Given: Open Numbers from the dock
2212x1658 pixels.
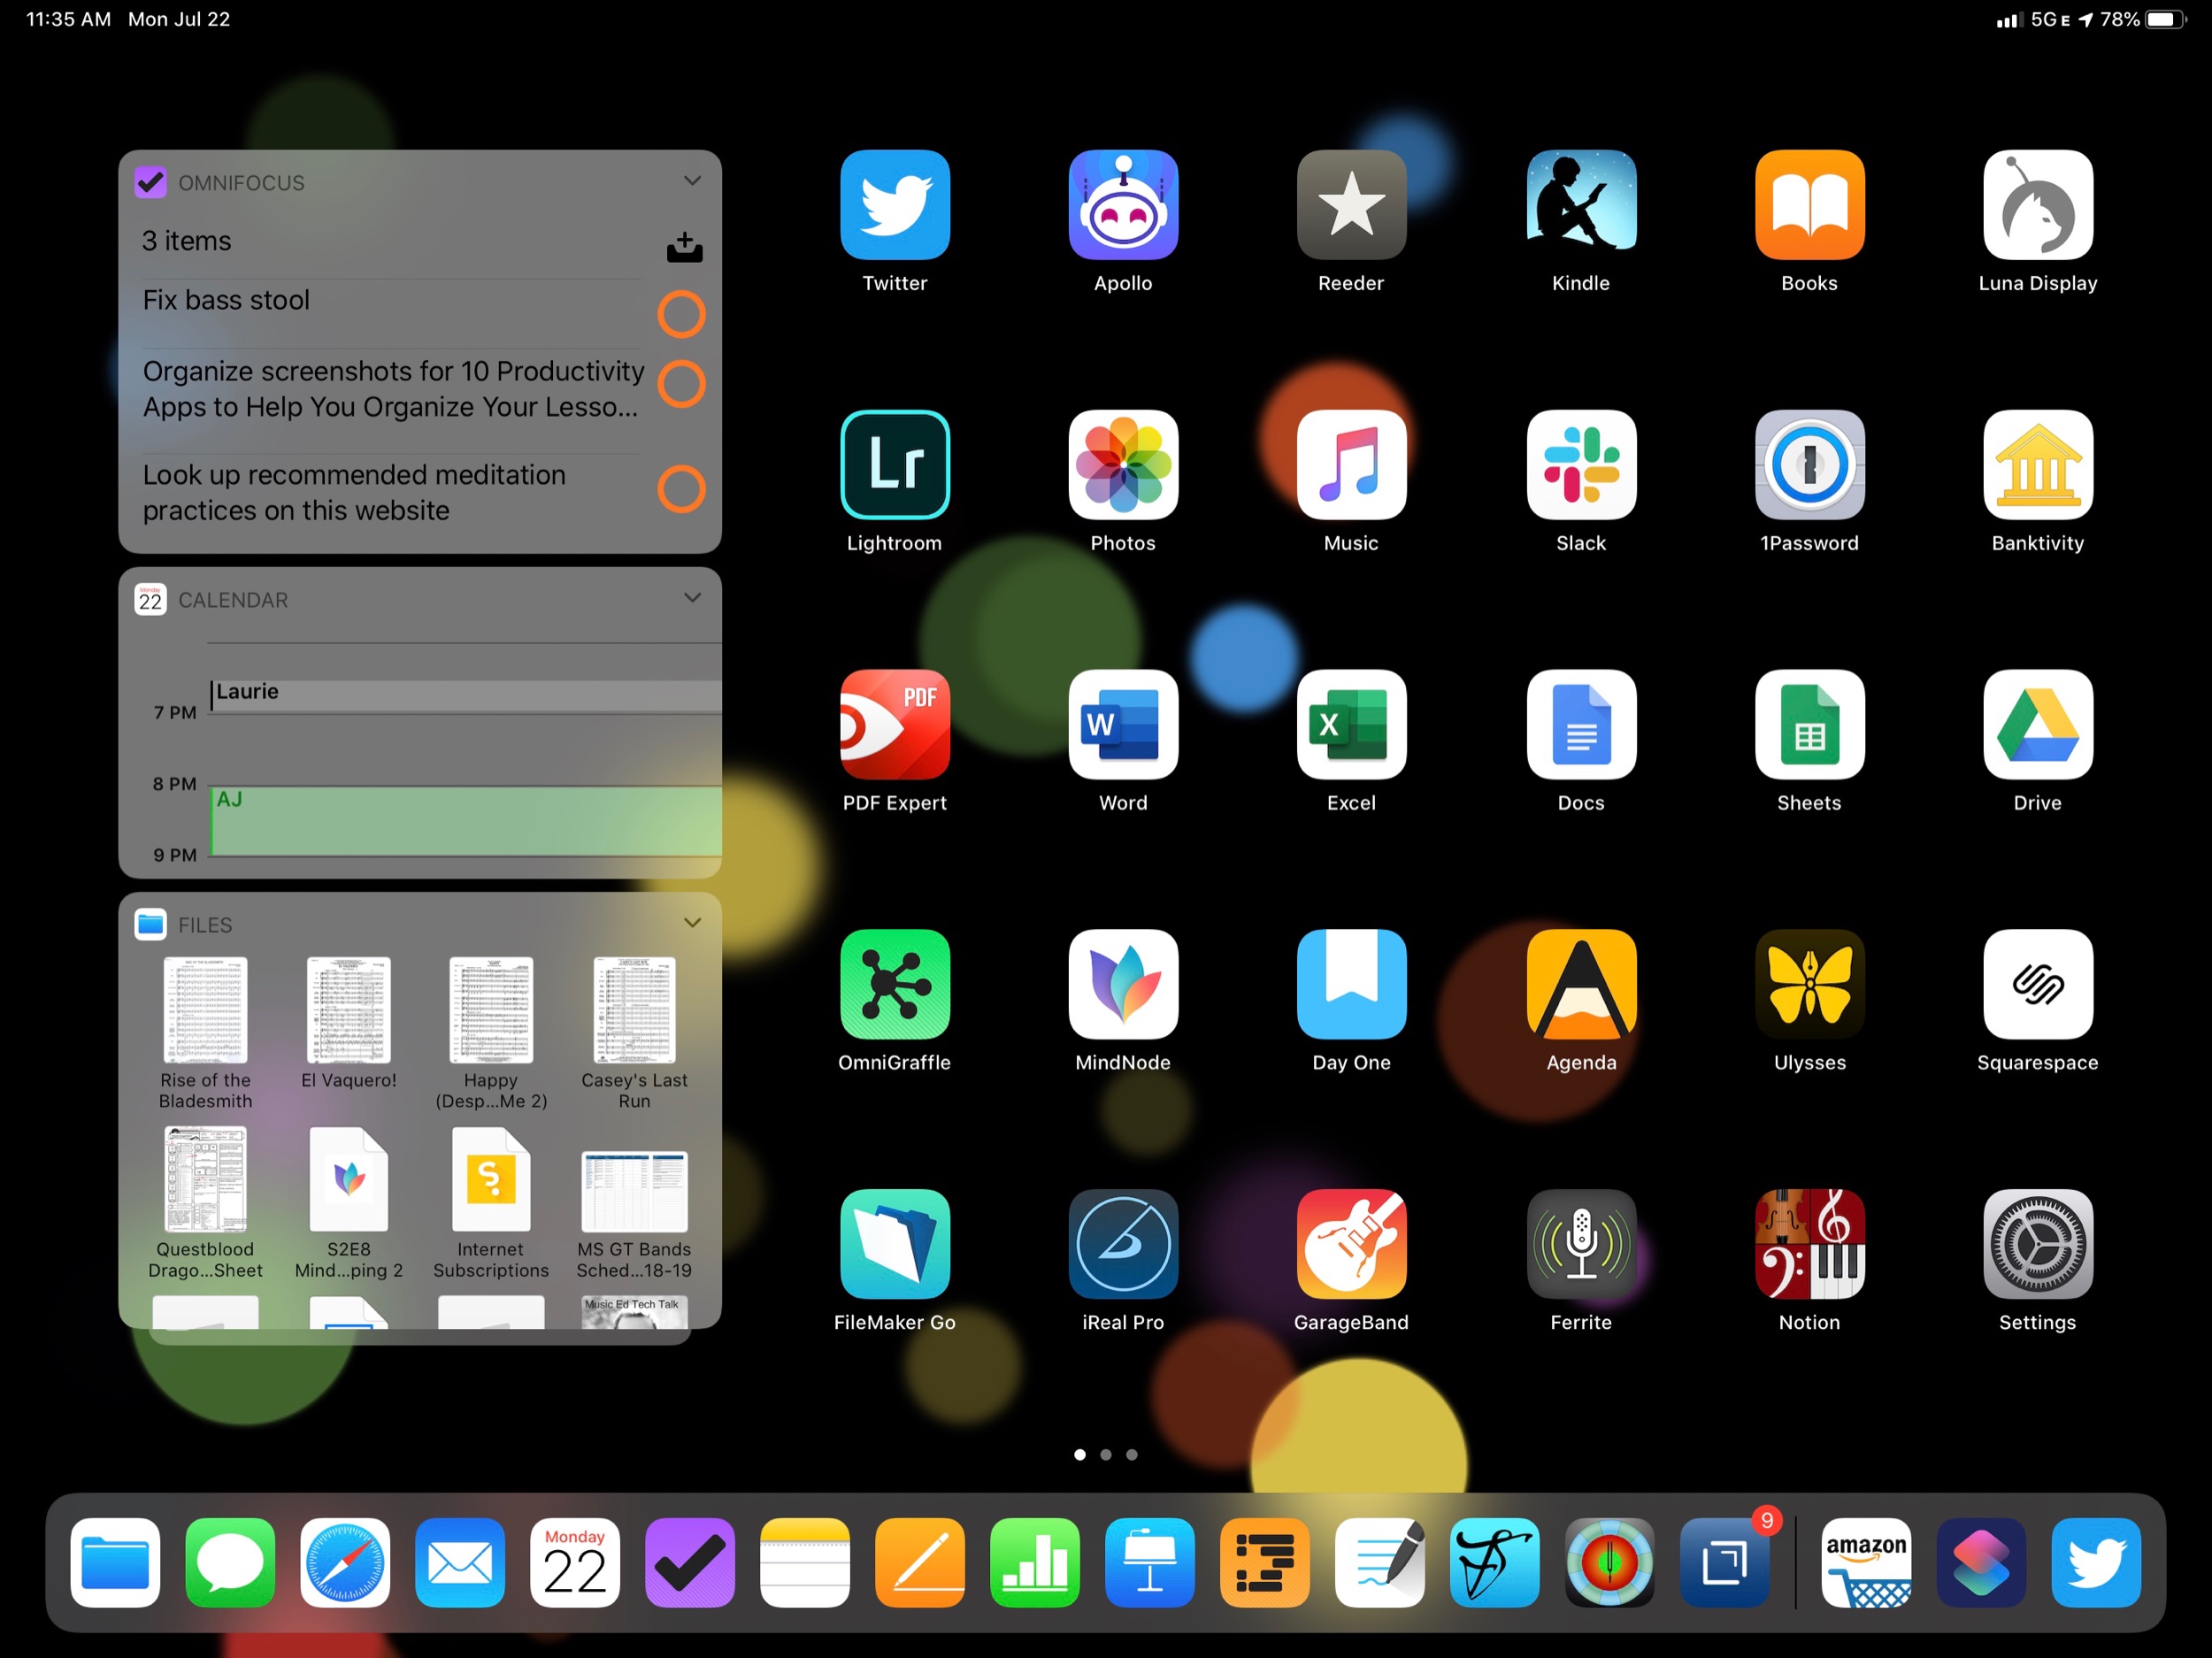Looking at the screenshot, I should [1034, 1562].
